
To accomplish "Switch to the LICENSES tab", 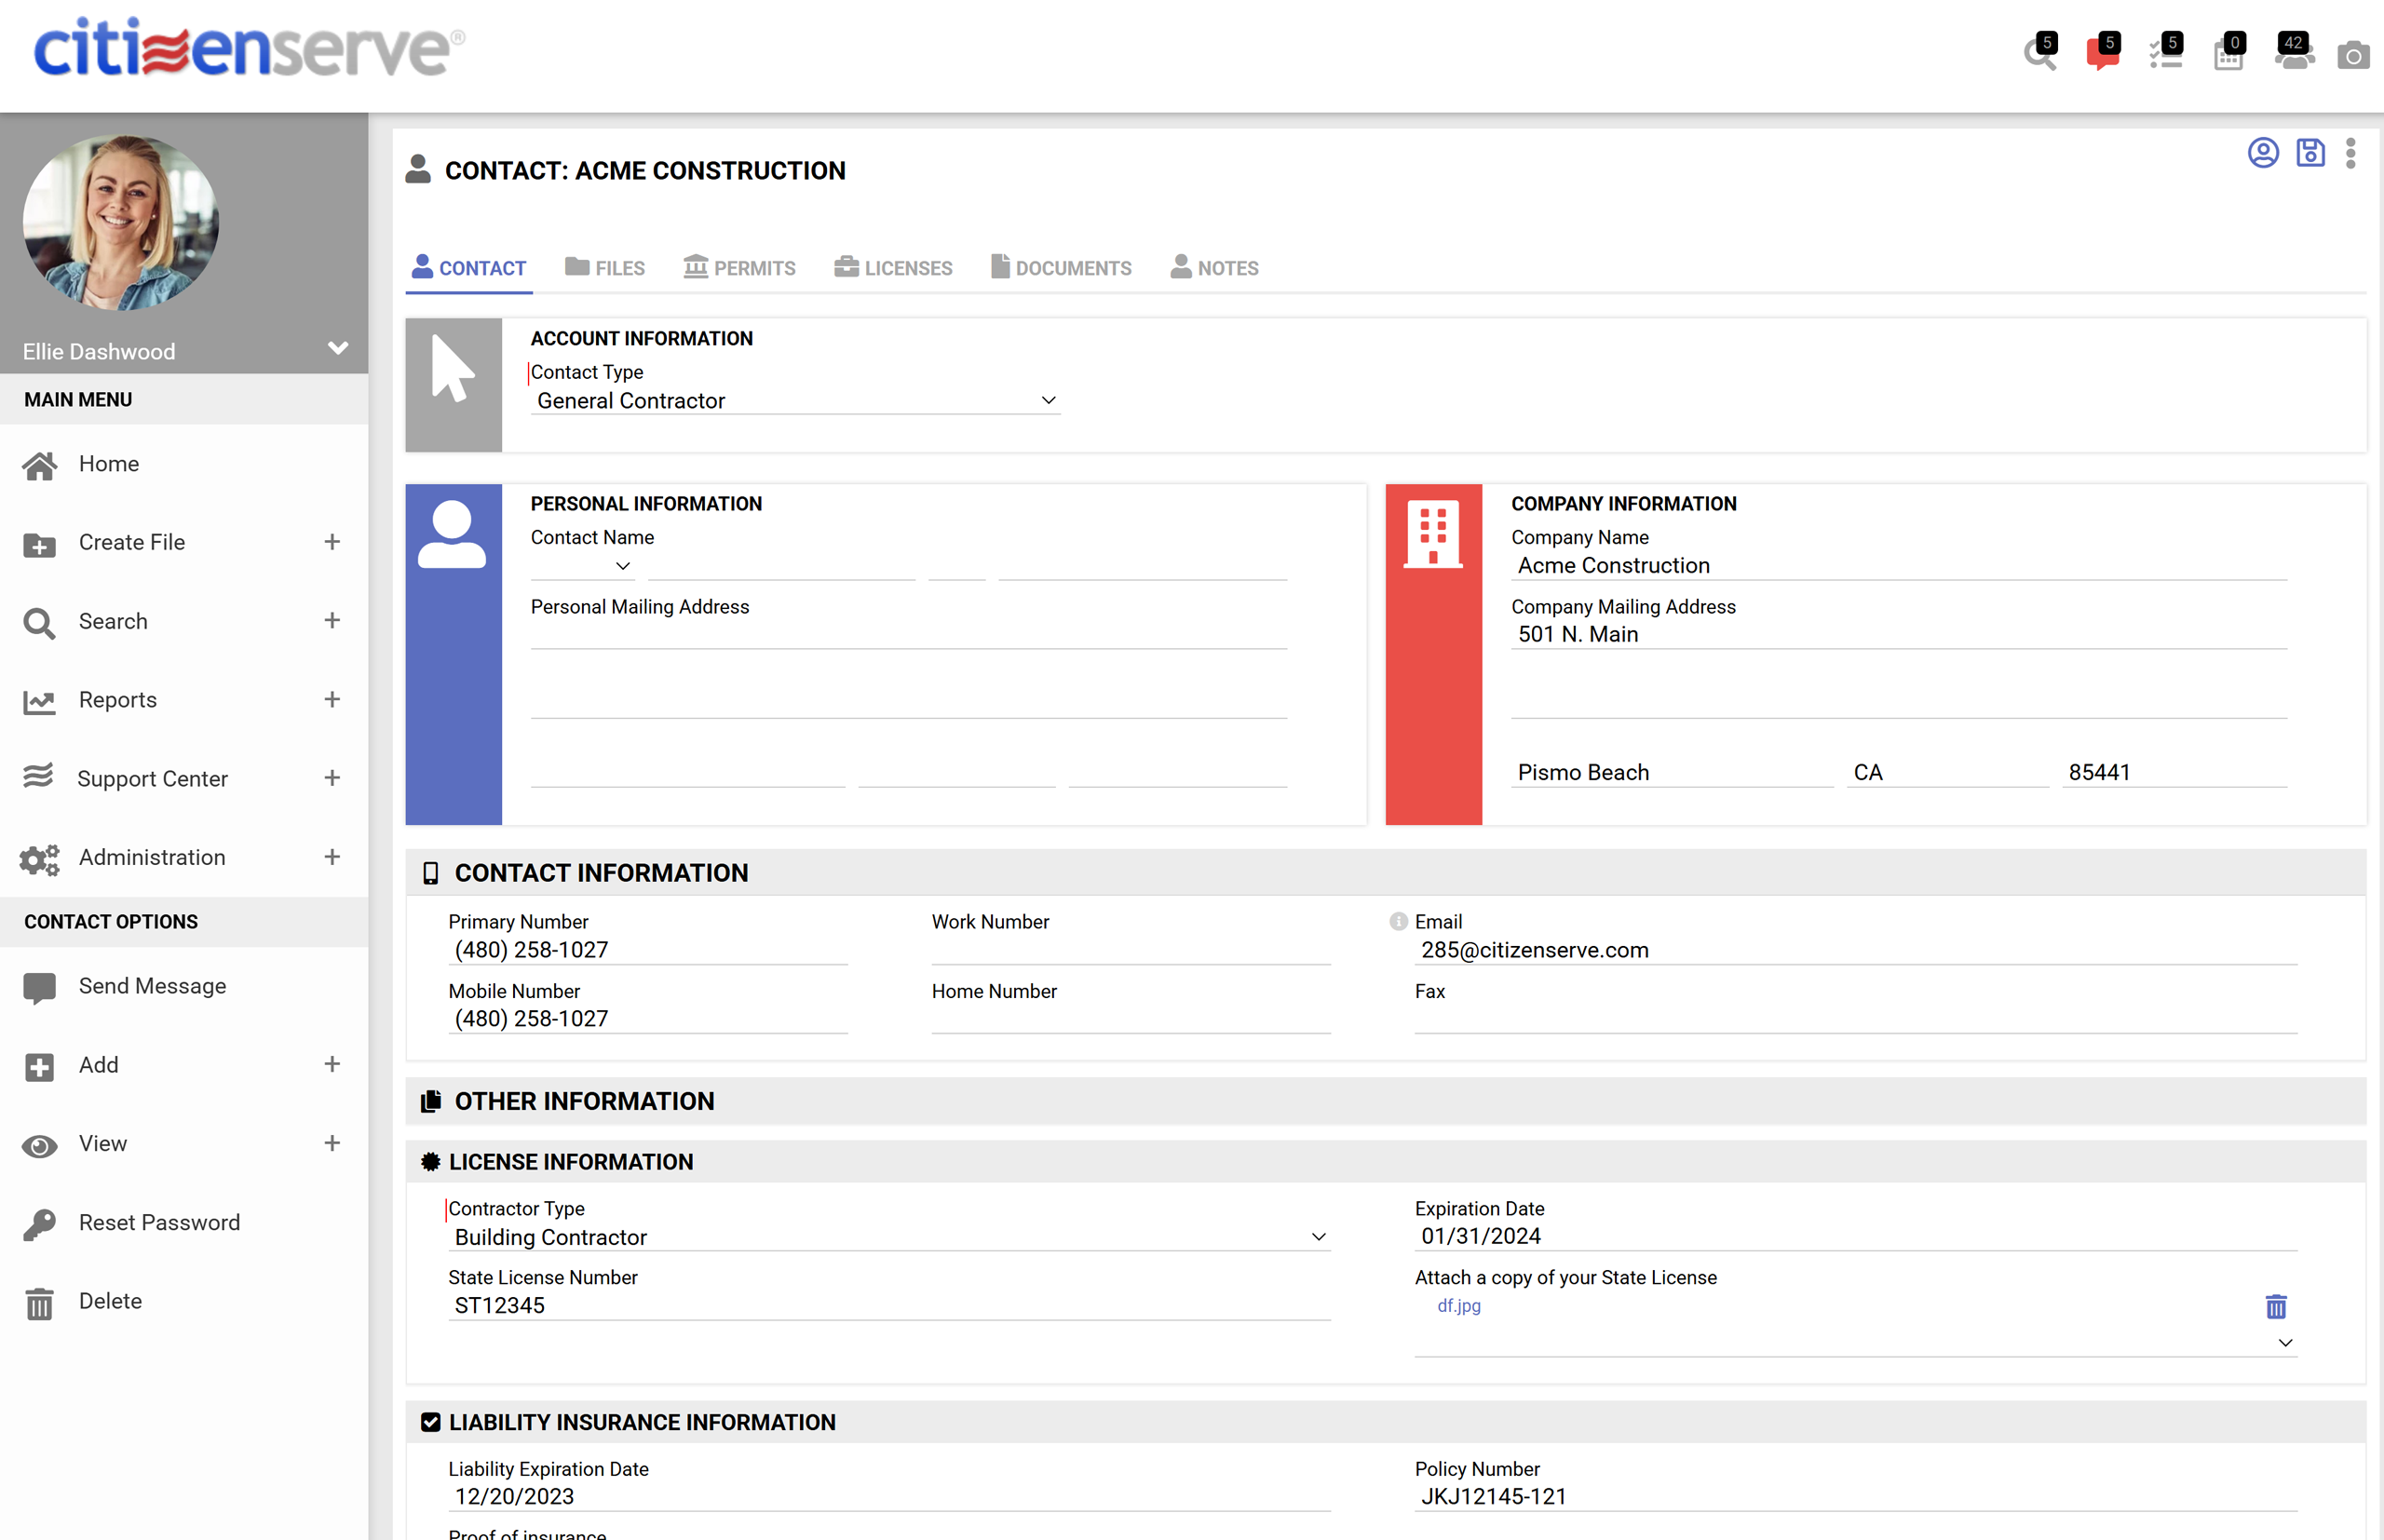I will click(893, 267).
